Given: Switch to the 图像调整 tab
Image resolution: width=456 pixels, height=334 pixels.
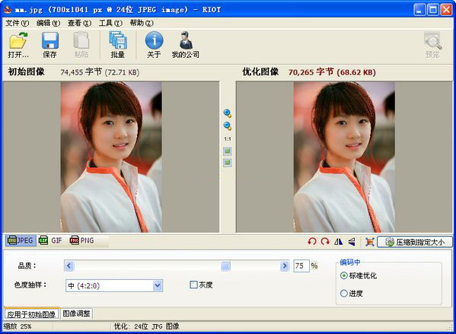Looking at the screenshot, I should [77, 313].
